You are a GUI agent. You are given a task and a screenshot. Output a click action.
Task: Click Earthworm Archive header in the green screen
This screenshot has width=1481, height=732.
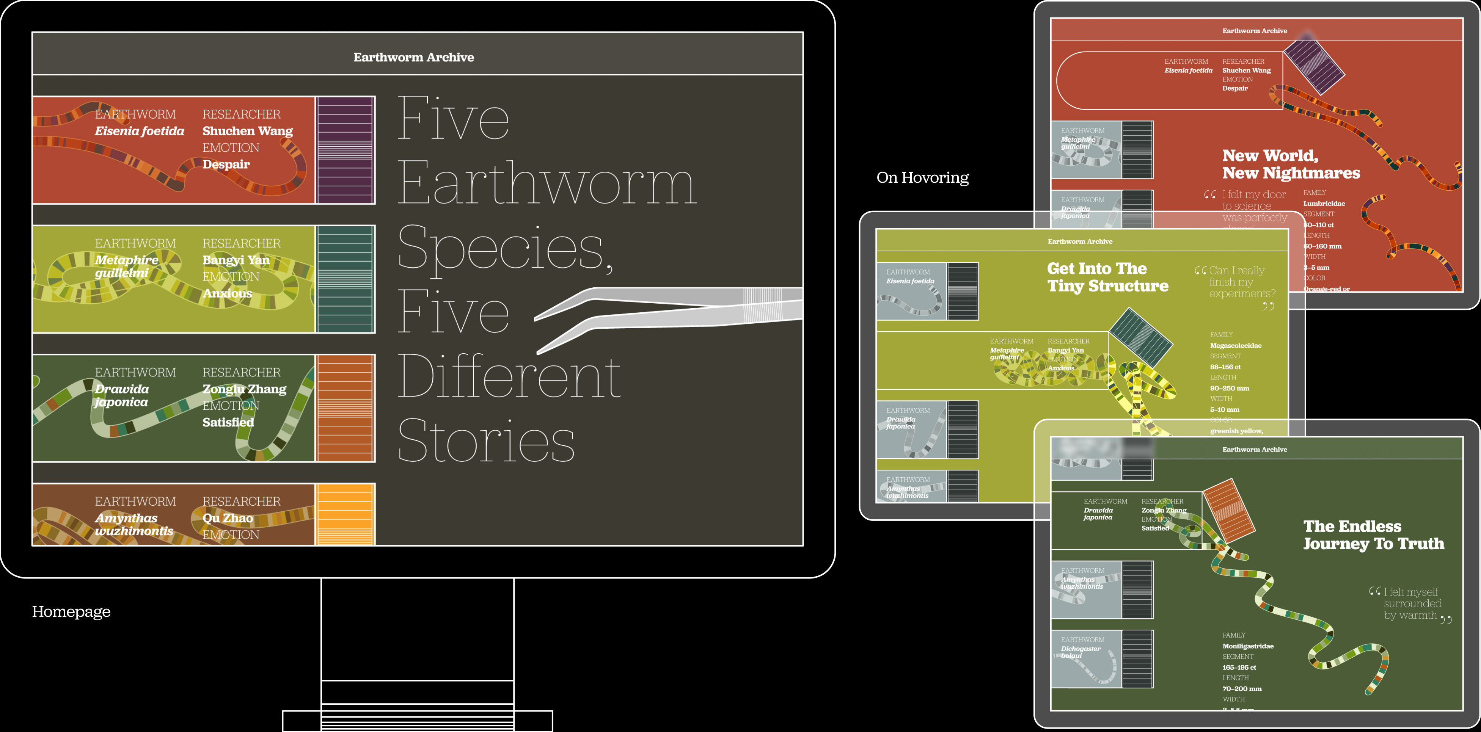(x=1255, y=450)
